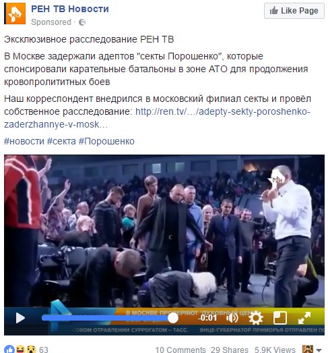Click the like reaction icon

click(9, 349)
